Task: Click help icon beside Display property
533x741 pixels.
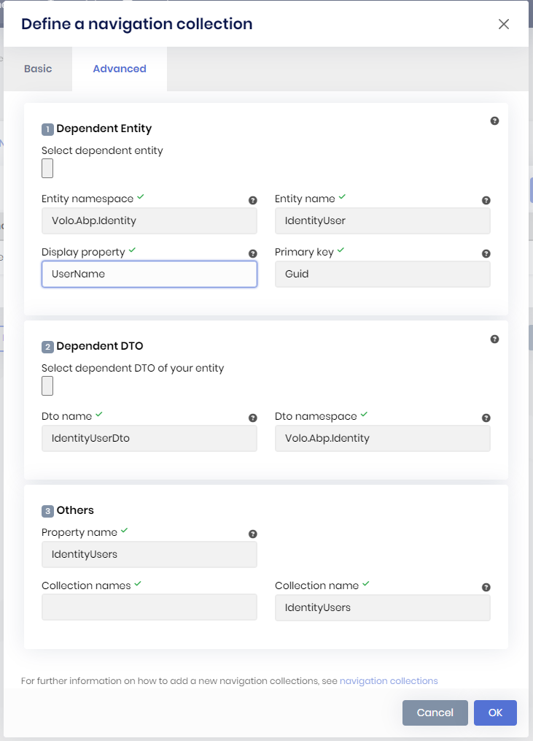Action: (253, 253)
